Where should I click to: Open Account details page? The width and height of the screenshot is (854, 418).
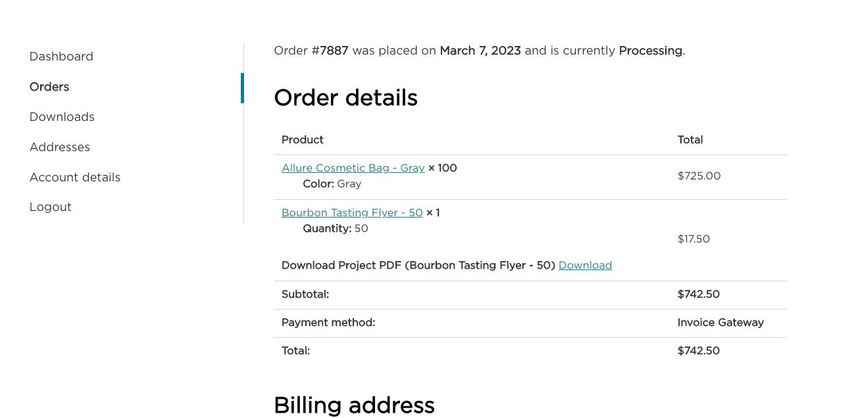coord(75,177)
